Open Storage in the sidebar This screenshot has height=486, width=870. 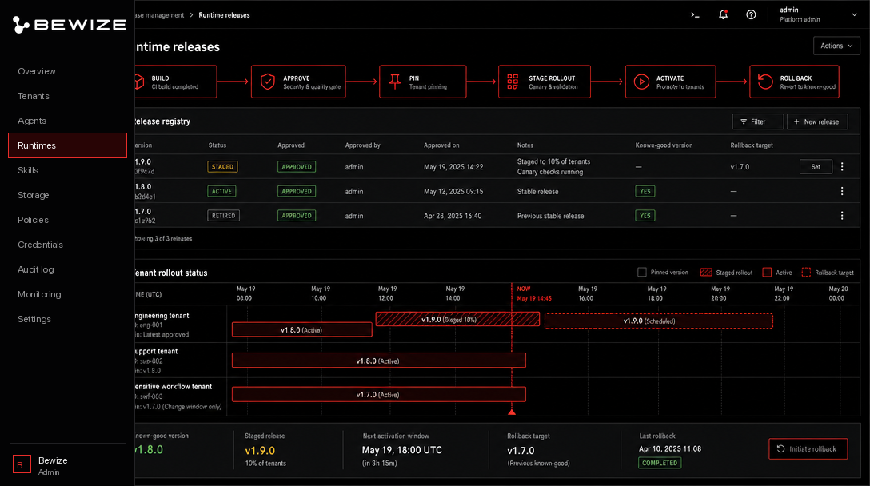click(34, 195)
